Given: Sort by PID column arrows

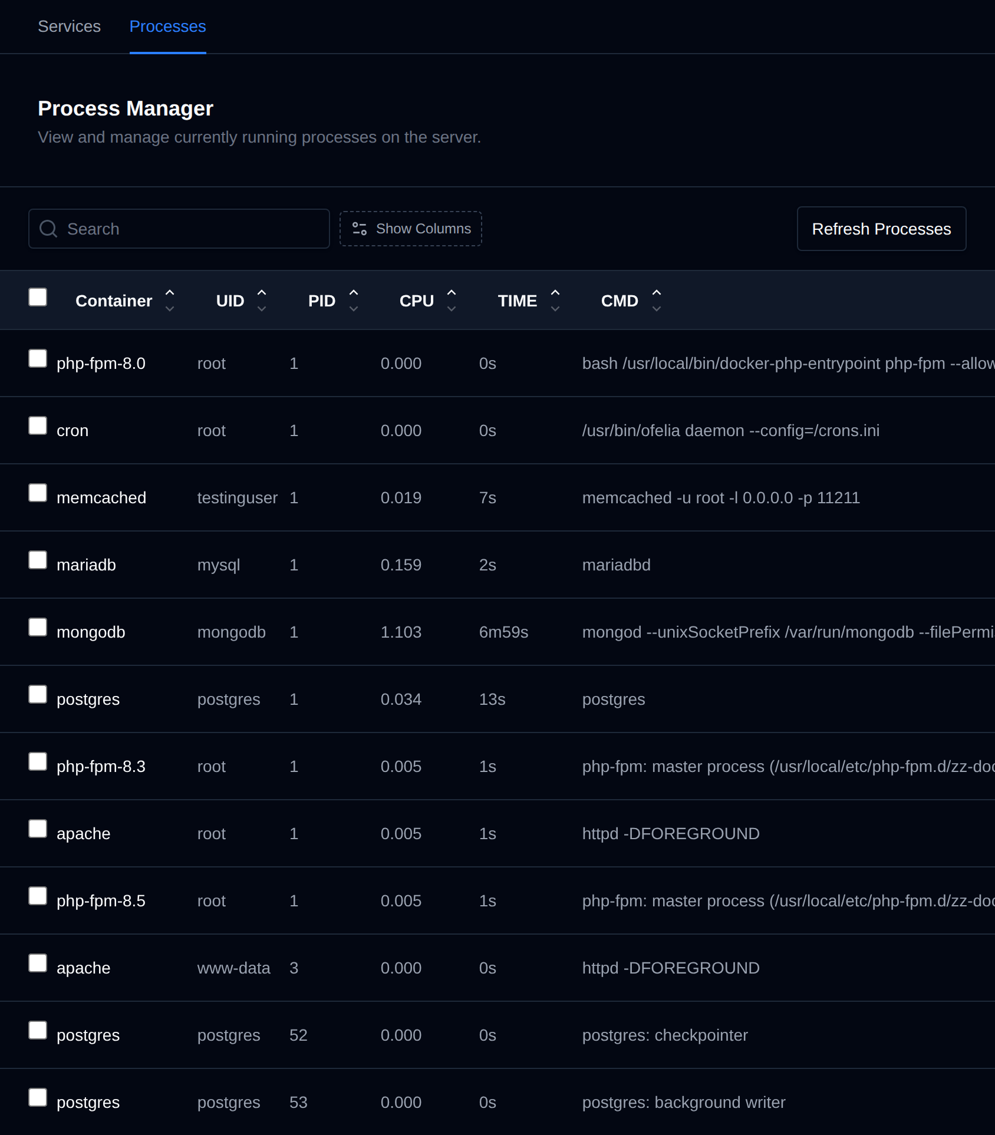Looking at the screenshot, I should point(354,301).
